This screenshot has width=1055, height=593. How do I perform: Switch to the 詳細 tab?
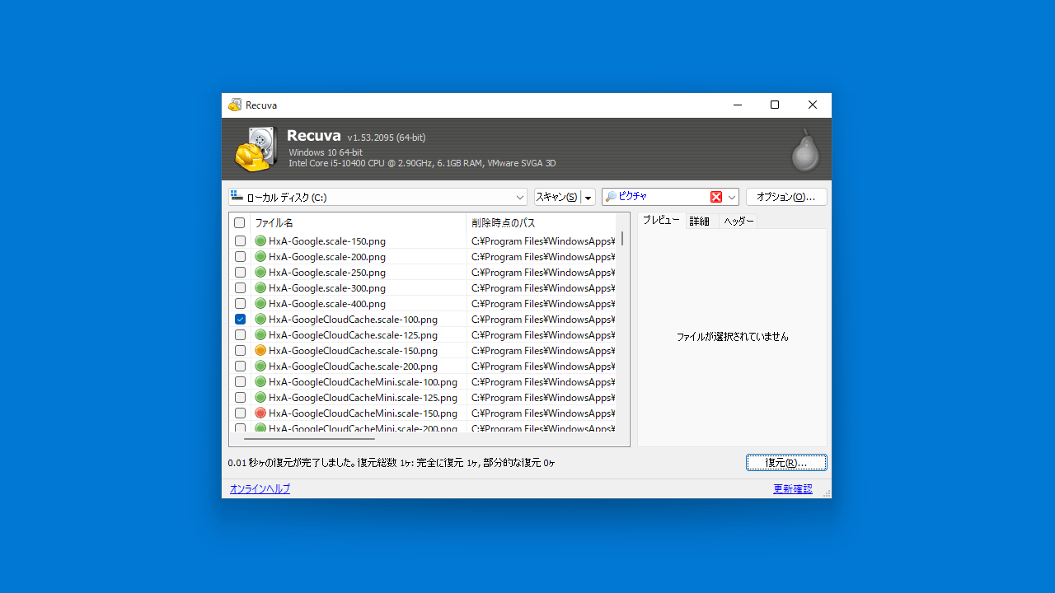pos(700,221)
